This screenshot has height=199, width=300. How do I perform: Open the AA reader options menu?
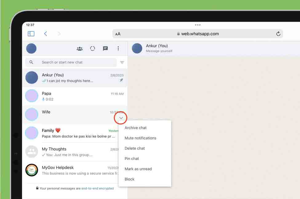[118, 34]
